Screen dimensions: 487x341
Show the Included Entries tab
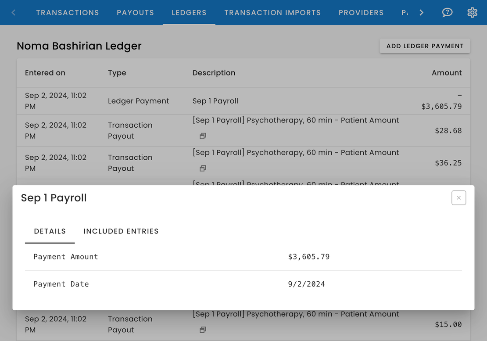point(121,231)
